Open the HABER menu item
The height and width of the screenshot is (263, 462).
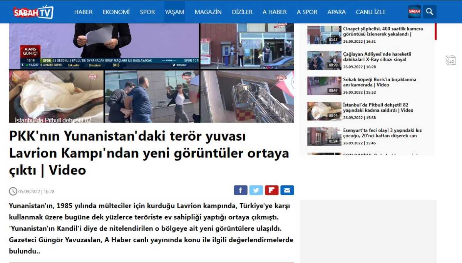(x=84, y=12)
